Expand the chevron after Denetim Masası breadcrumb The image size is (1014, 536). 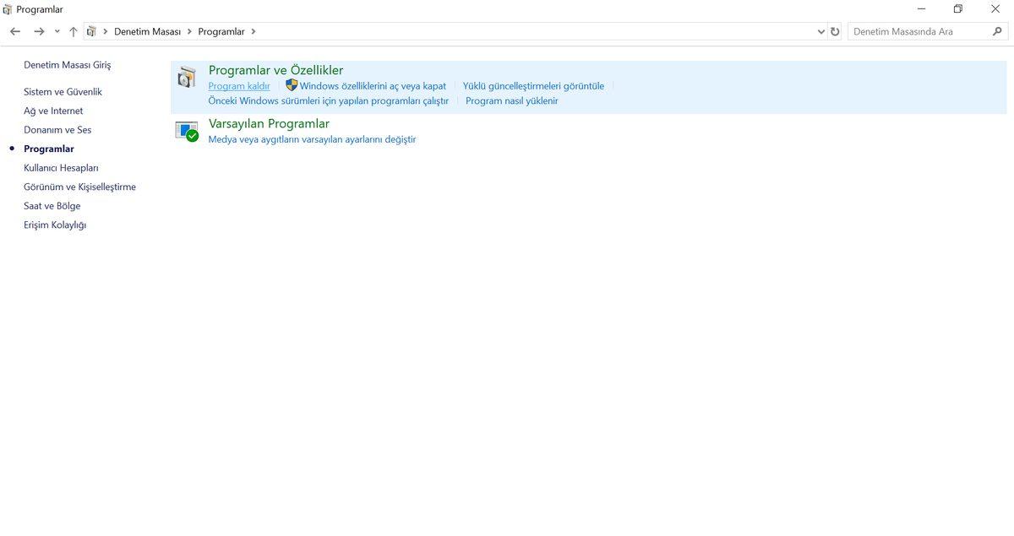coord(189,31)
